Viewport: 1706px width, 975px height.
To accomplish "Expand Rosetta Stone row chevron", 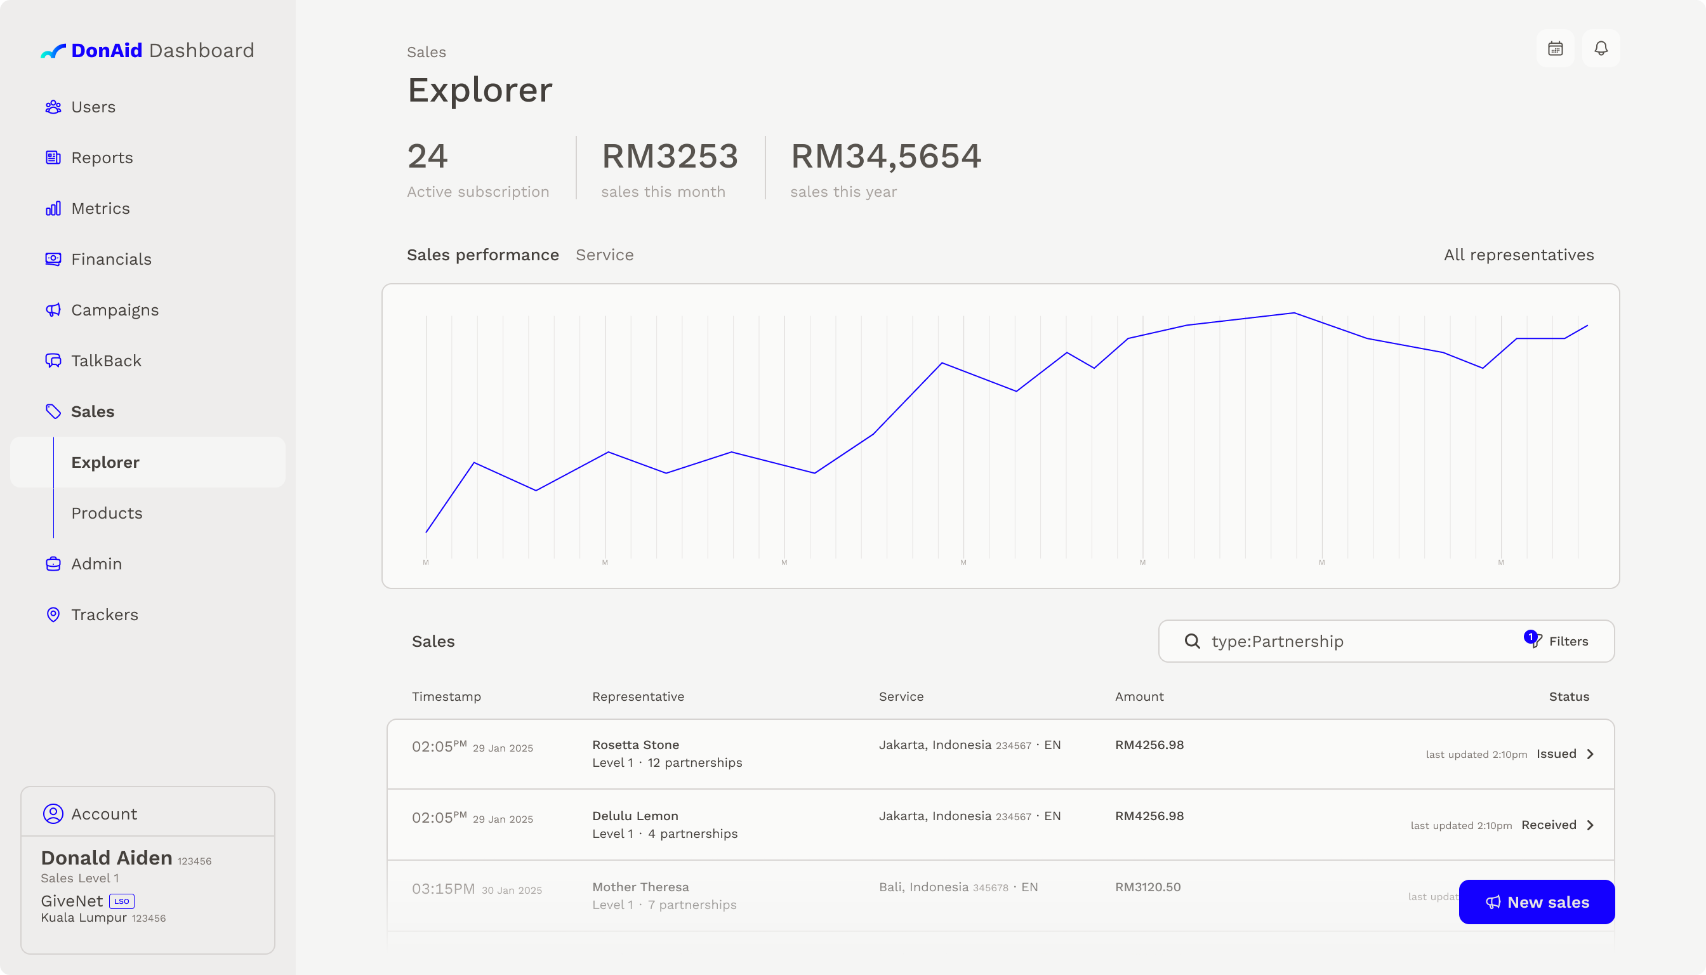I will tap(1590, 754).
